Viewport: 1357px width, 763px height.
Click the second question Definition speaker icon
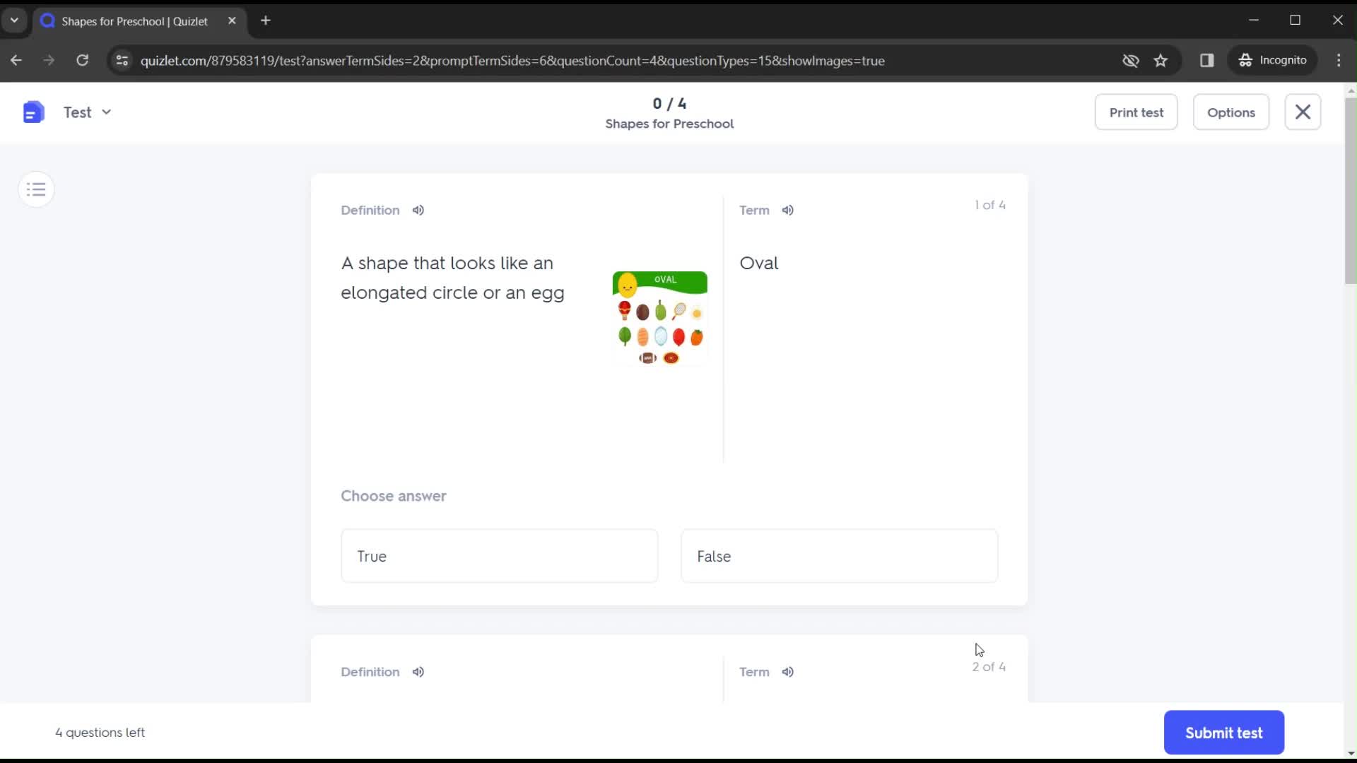418,672
